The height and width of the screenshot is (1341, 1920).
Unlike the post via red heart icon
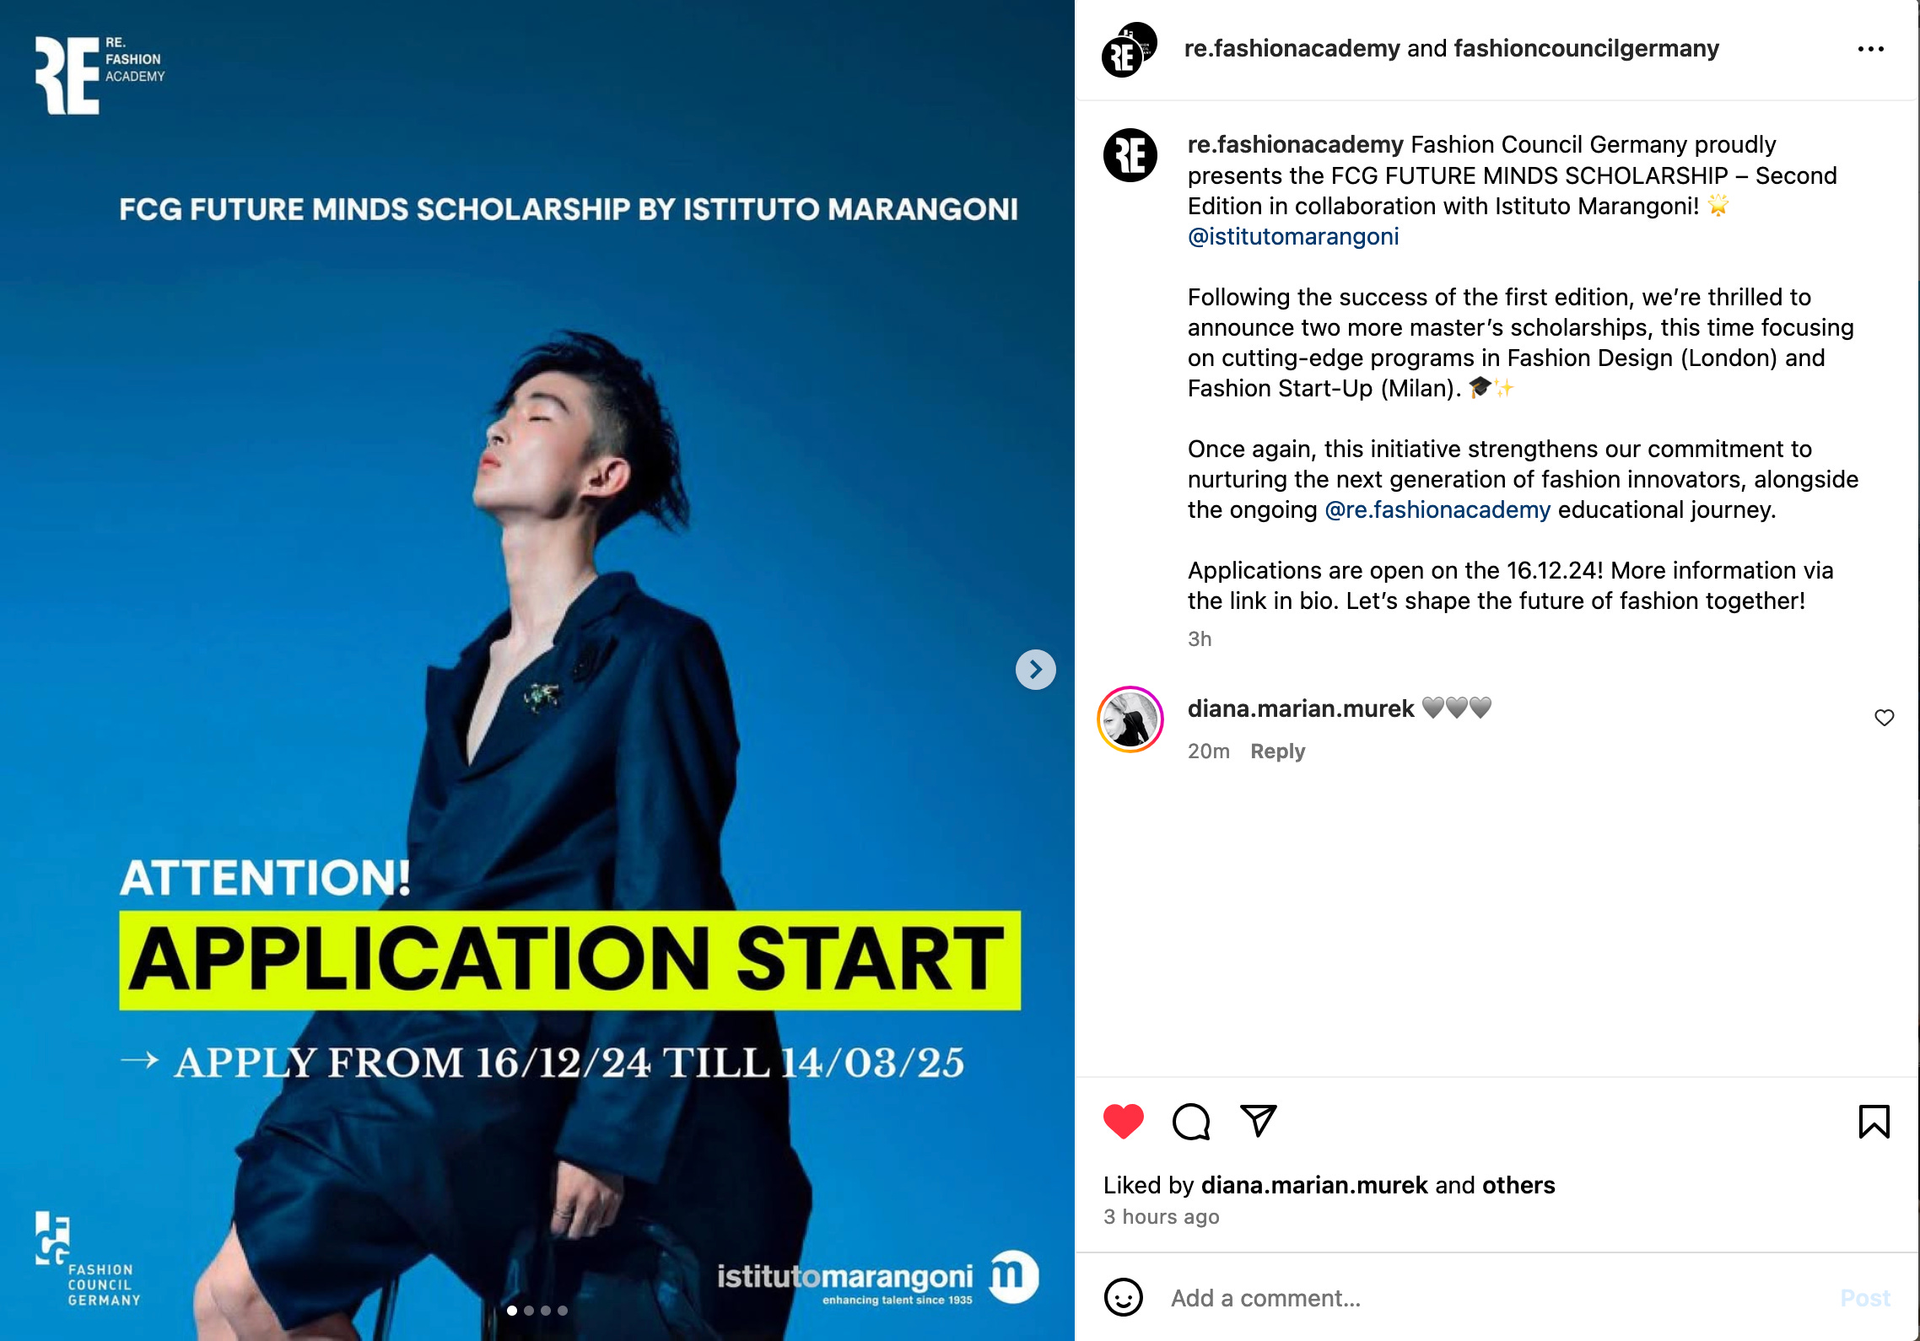[1123, 1121]
